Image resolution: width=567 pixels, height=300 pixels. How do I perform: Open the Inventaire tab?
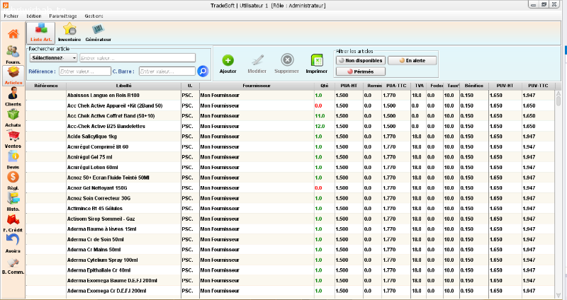69,33
